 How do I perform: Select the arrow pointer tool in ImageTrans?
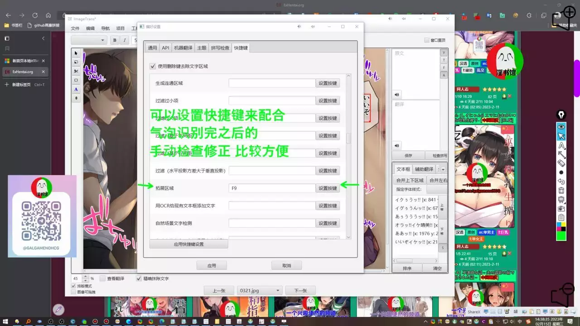click(76, 53)
